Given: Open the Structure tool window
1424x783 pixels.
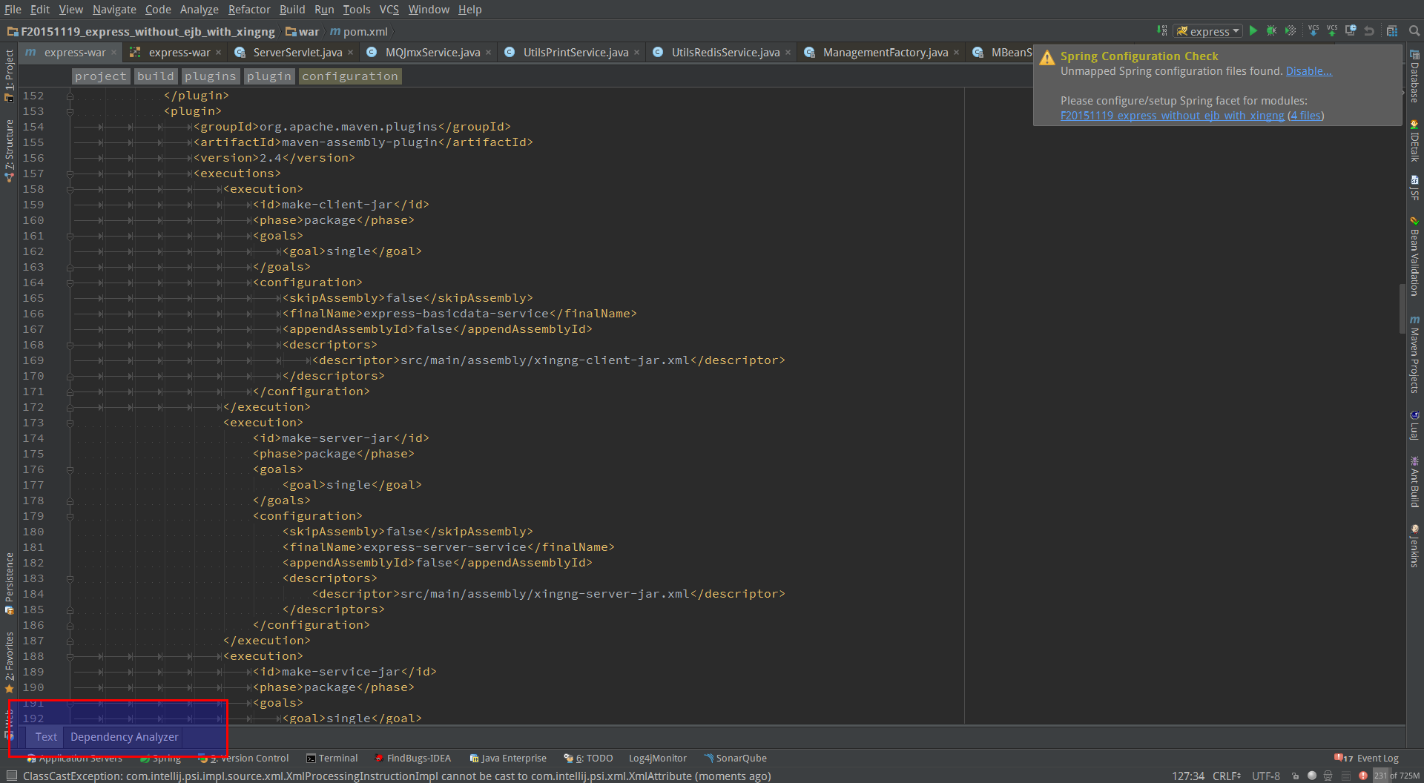Looking at the screenshot, I should click(9, 151).
